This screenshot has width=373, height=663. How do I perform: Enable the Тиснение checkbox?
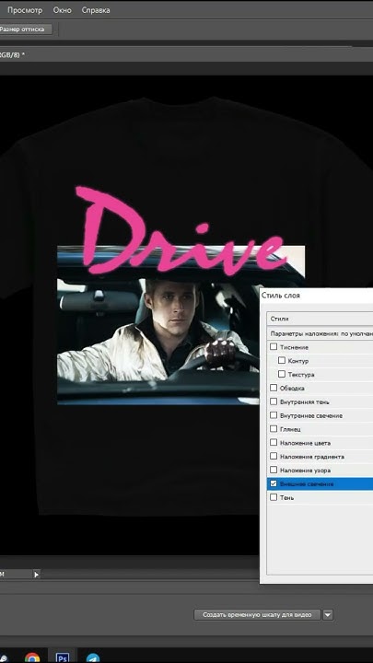[274, 347]
